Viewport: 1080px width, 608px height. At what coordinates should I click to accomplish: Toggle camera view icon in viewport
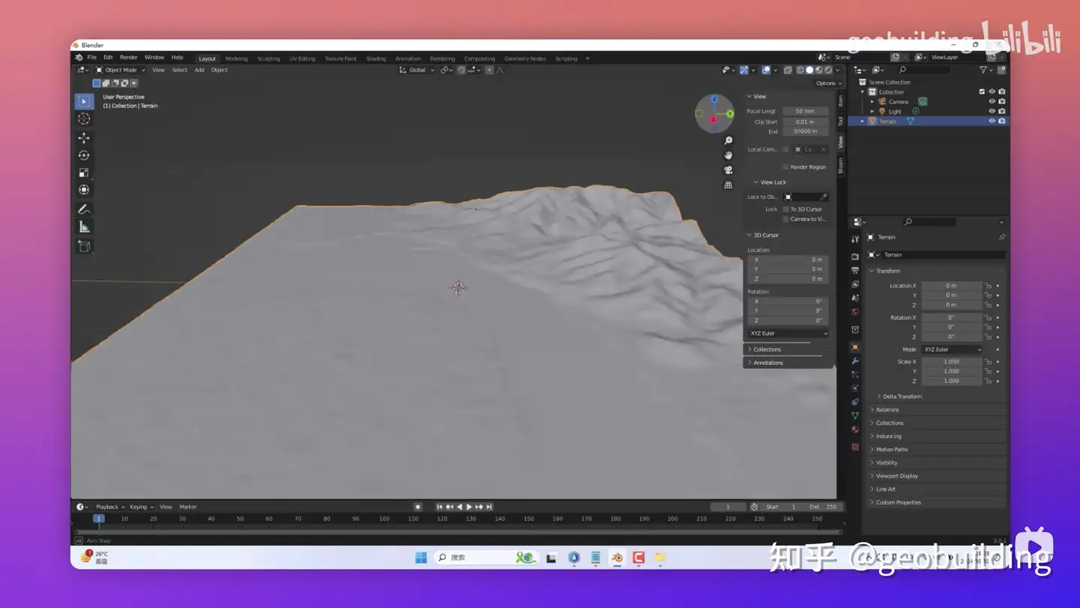(x=727, y=170)
